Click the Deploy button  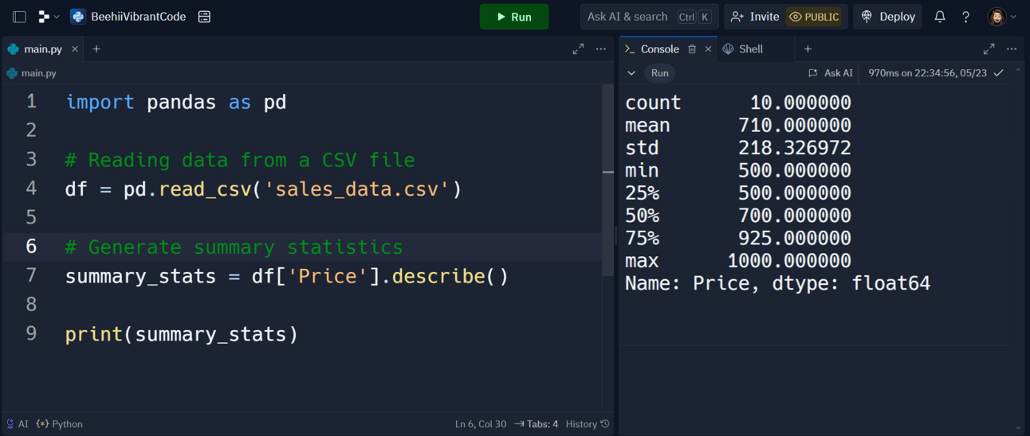[888, 17]
